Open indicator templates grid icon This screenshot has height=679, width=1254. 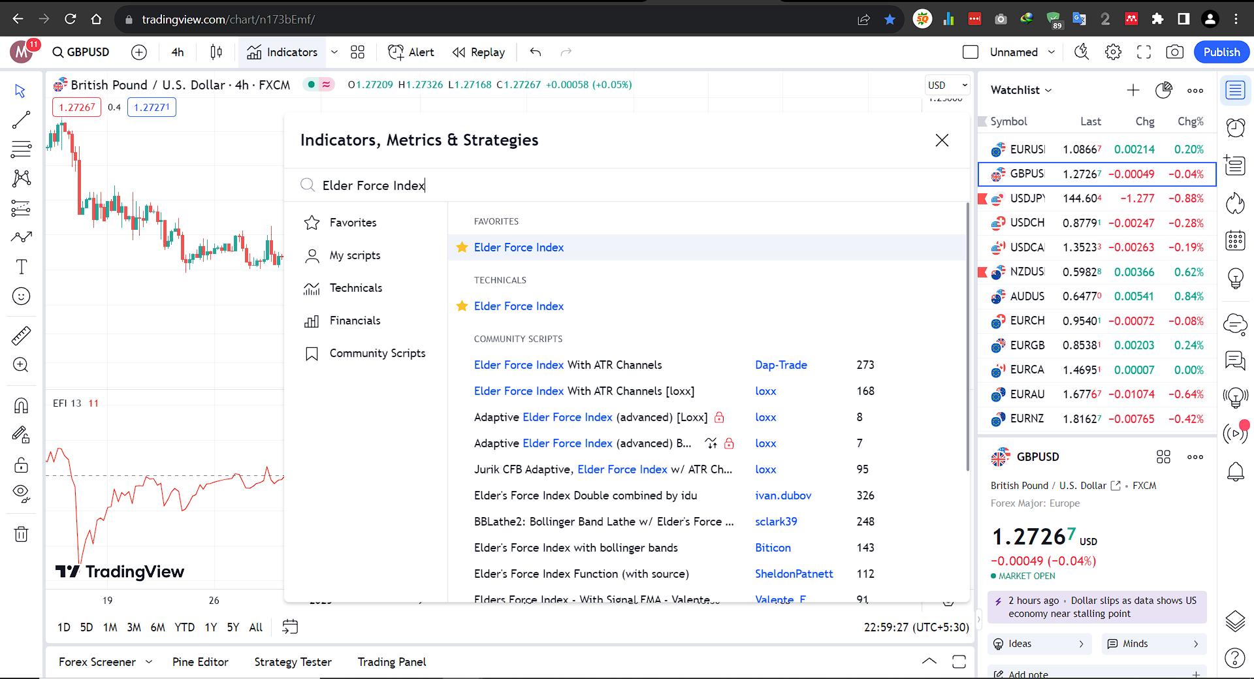pyautogui.click(x=357, y=52)
